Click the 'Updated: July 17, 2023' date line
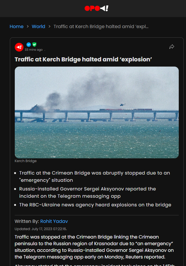This screenshot has width=186, height=266. (x=41, y=229)
